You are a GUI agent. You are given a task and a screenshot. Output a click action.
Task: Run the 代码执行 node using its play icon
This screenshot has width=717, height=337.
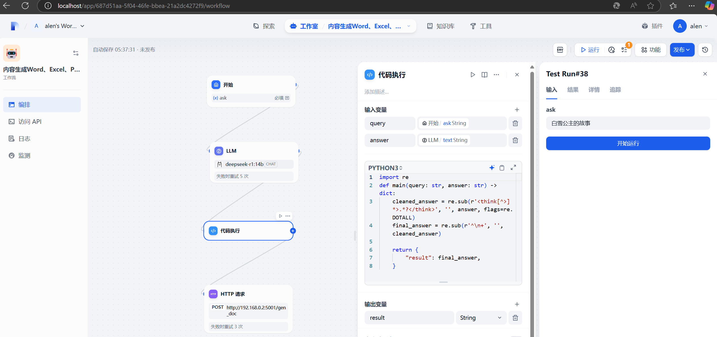pos(473,75)
